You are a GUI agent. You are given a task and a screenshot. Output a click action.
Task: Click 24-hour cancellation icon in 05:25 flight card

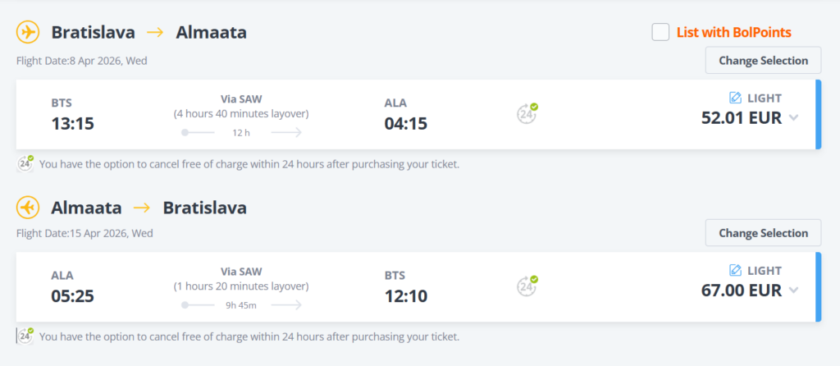[527, 286]
